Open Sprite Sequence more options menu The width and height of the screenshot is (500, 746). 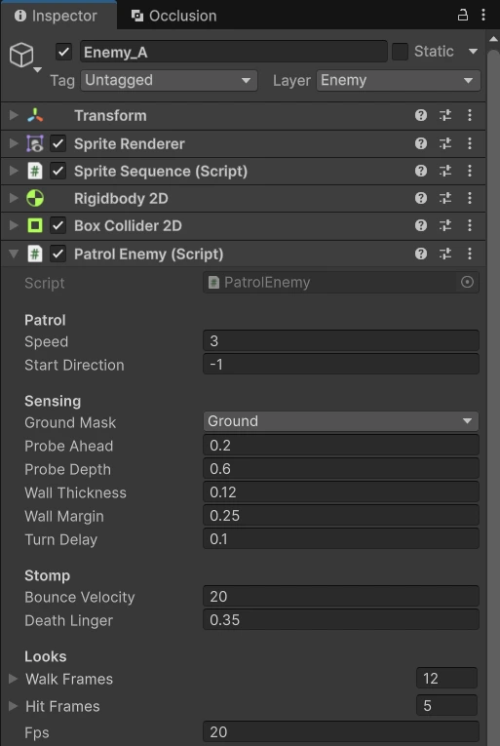coord(470,171)
